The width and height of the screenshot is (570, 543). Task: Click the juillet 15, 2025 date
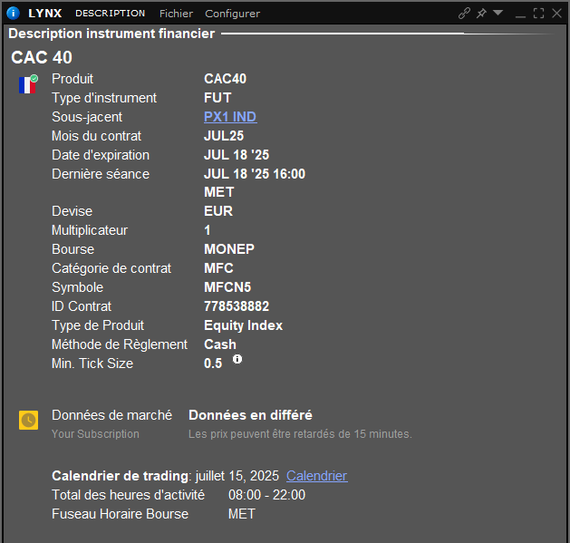(x=237, y=476)
